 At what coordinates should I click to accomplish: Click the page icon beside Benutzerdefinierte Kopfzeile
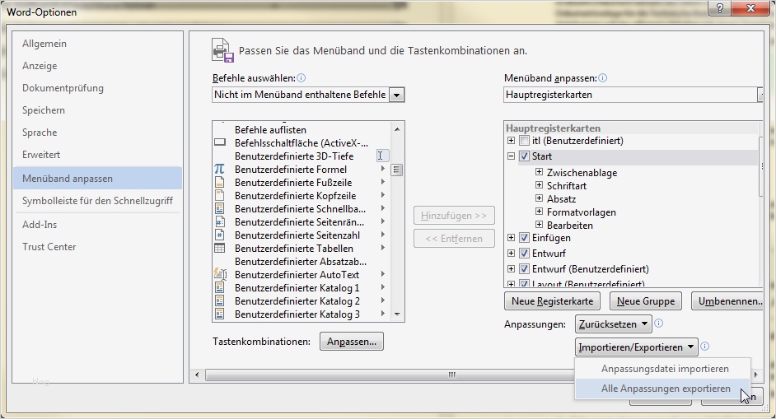[x=219, y=195]
